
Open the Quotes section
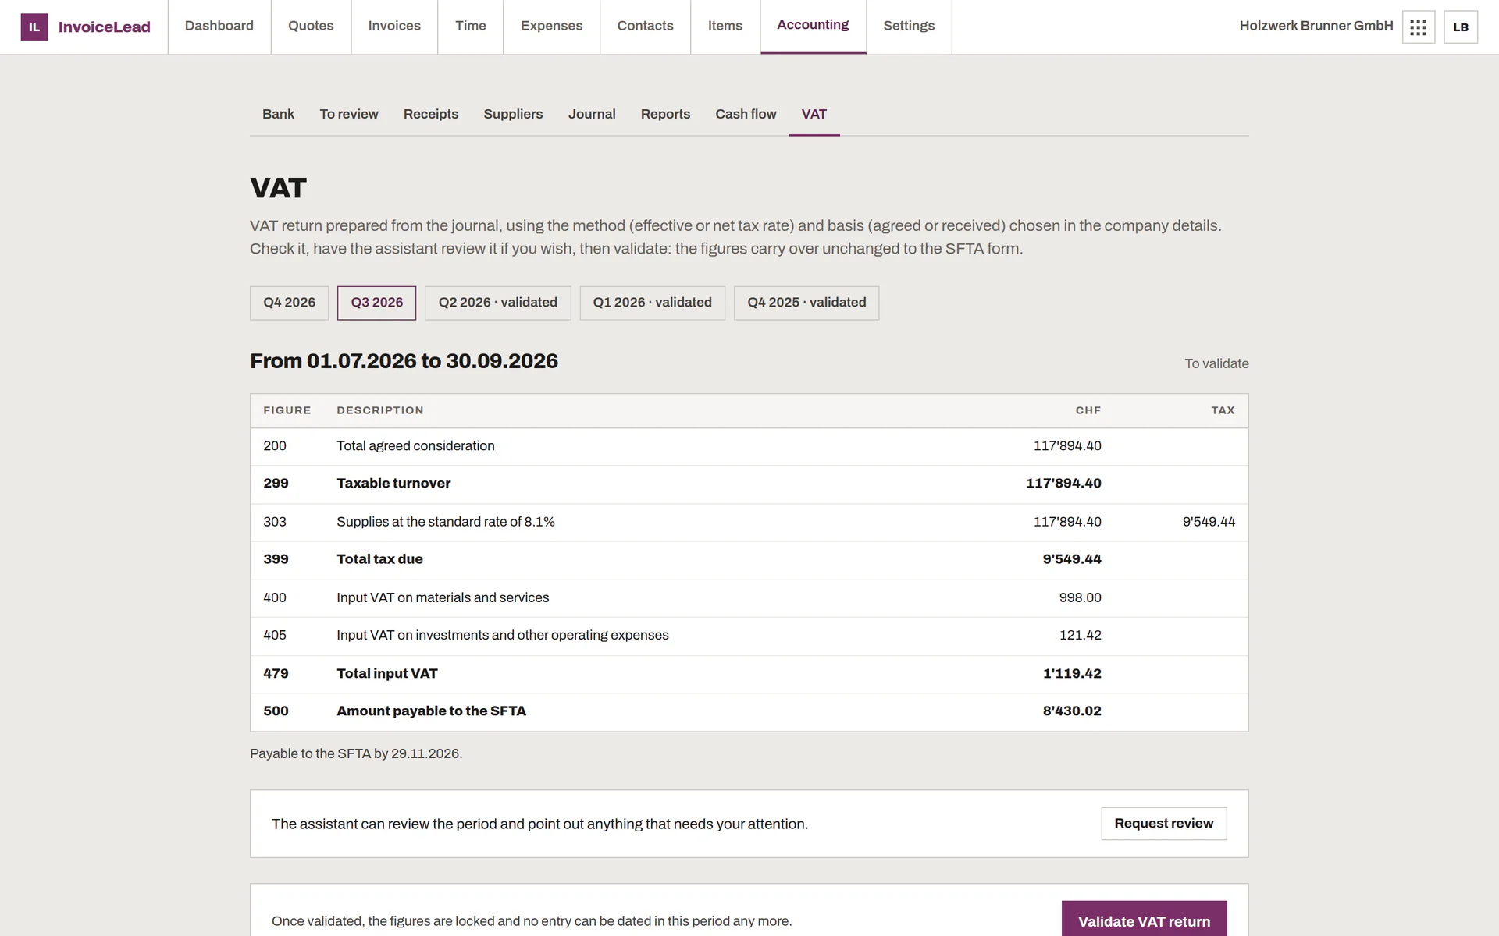(x=311, y=26)
